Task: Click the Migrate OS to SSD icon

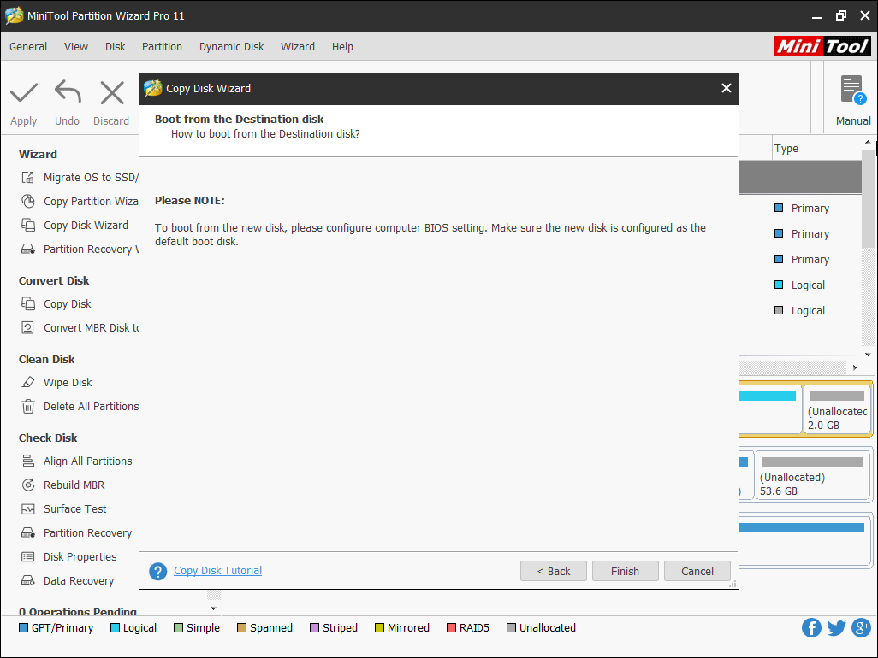Action: [x=28, y=177]
